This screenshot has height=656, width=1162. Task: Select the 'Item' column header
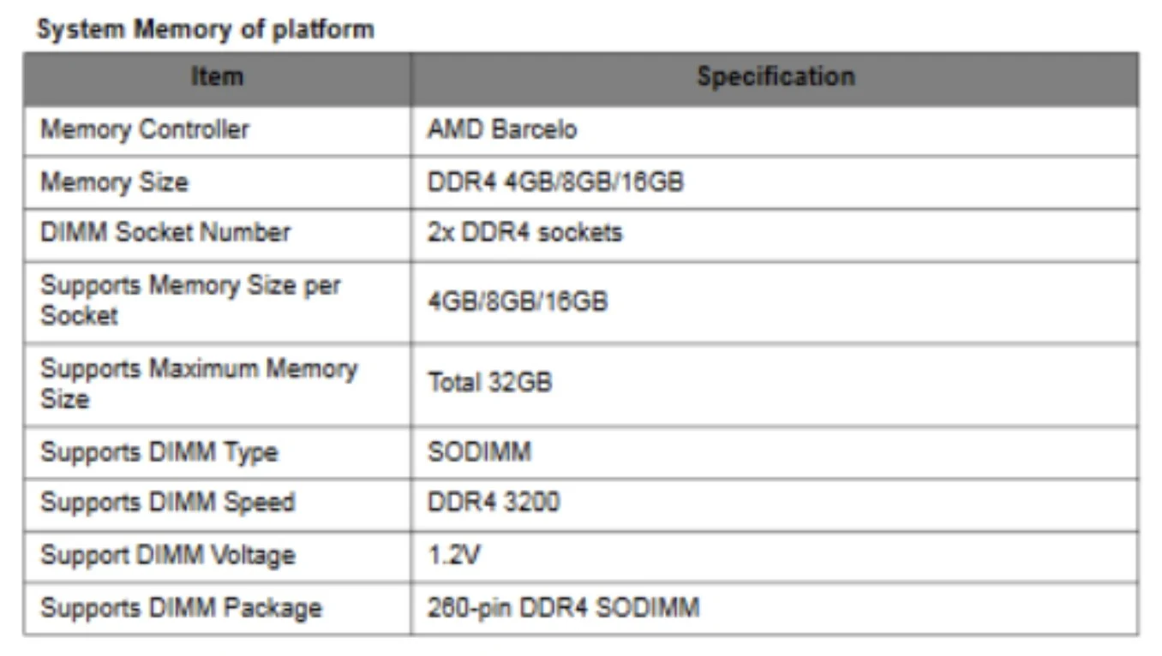217,77
